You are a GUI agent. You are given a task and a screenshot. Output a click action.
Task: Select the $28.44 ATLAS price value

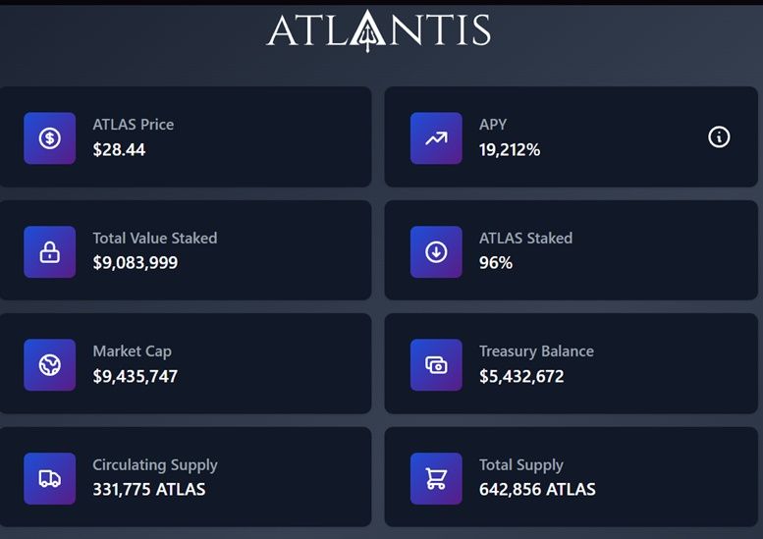click(x=119, y=149)
